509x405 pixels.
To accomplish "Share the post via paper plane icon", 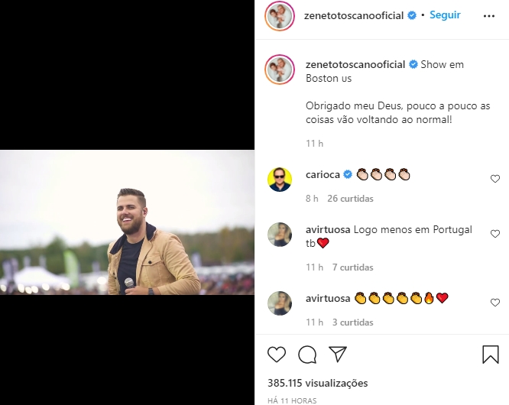I will pyautogui.click(x=337, y=355).
